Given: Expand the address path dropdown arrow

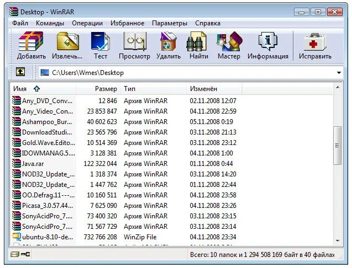Looking at the screenshot, I should tap(339, 73).
